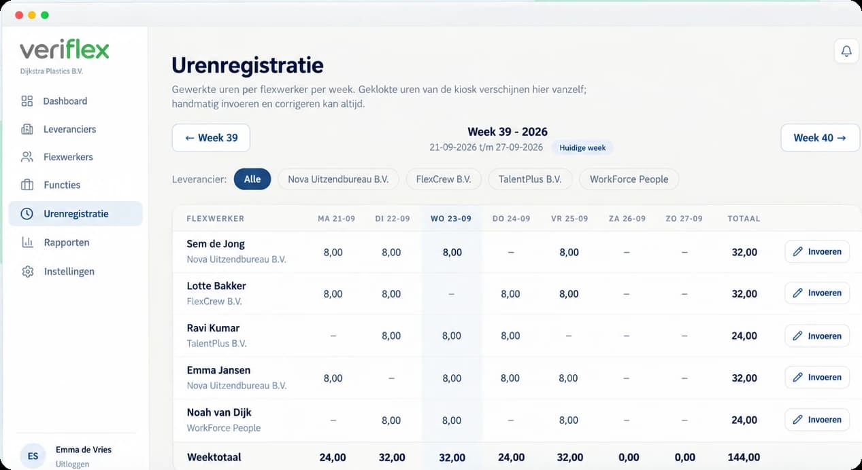Click the Leveranciers building icon
This screenshot has width=862, height=470.
point(27,129)
